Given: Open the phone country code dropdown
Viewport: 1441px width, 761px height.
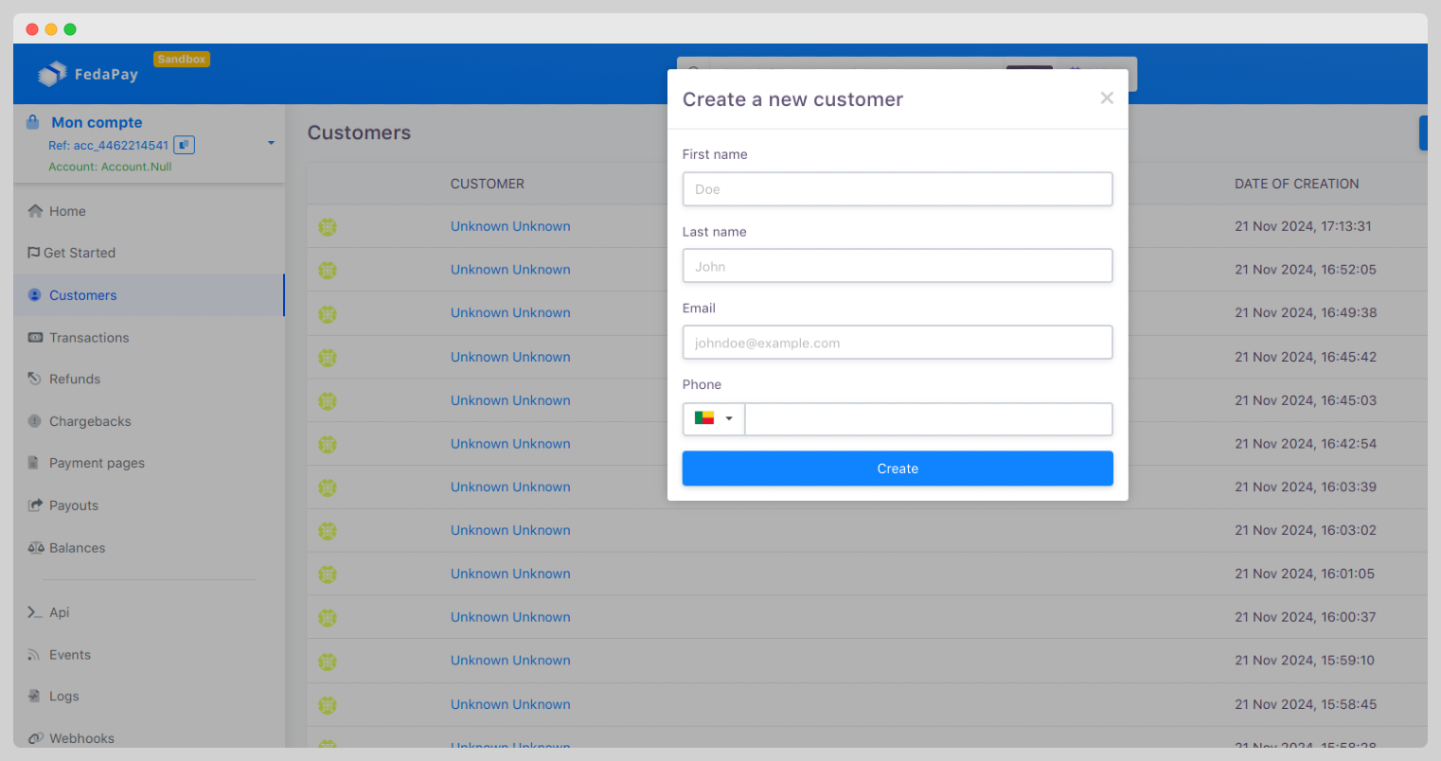Looking at the screenshot, I should (713, 418).
